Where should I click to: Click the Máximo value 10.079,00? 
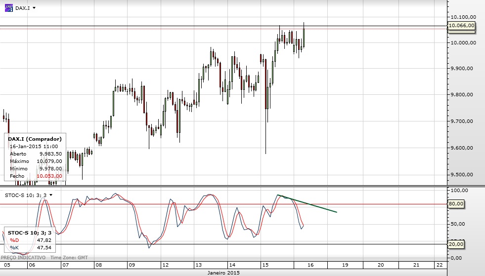[49, 161]
